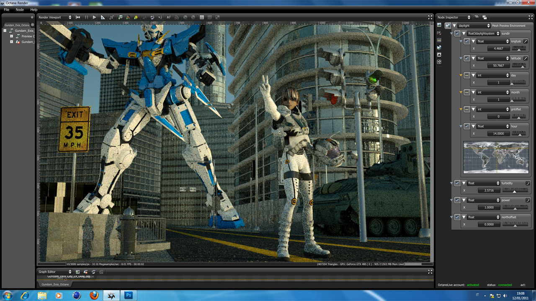Start rendering with the play button

[95, 17]
